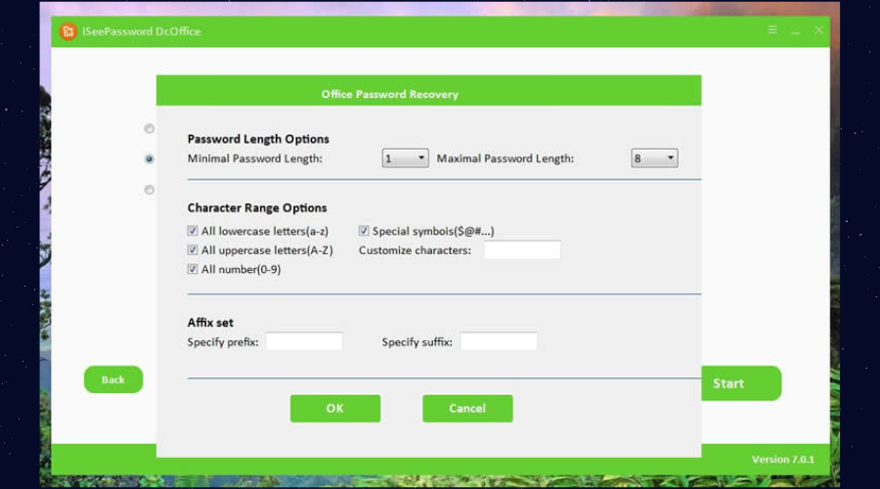The height and width of the screenshot is (489, 880).
Task: Click the Password Length Options heading
Action: click(x=258, y=139)
